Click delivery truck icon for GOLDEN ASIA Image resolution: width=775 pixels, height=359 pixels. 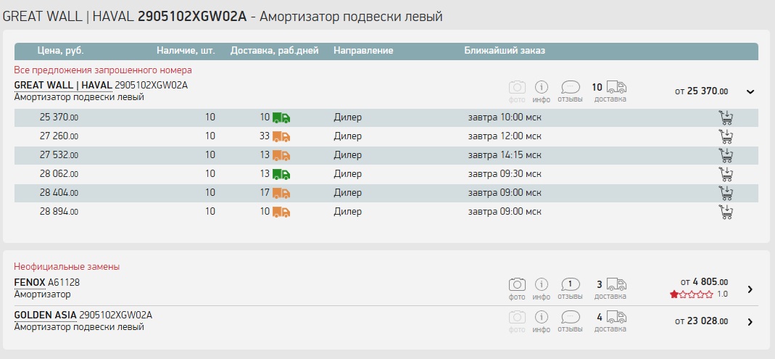pos(616,316)
